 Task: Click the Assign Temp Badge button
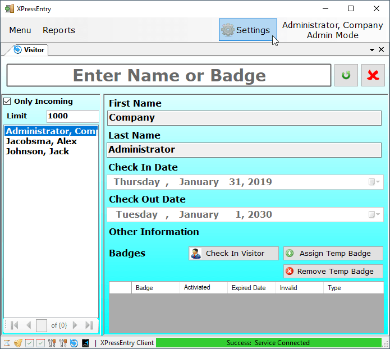pos(333,253)
